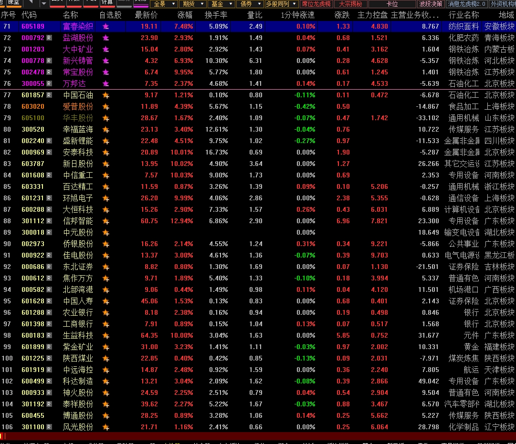Open the 债券 dropdown
The image size is (516, 444).
251,4
